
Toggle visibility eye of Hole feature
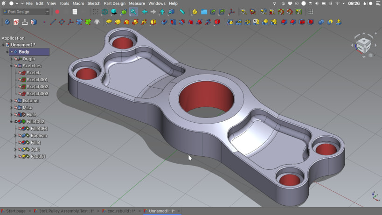tap(15, 115)
